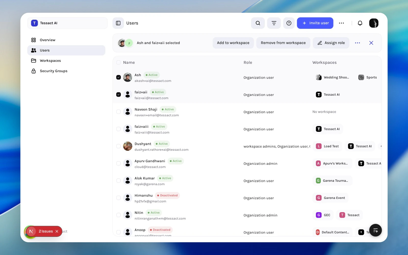408x255 pixels.
Task: Click Organization admin role for Nitin
Action: click(x=260, y=215)
